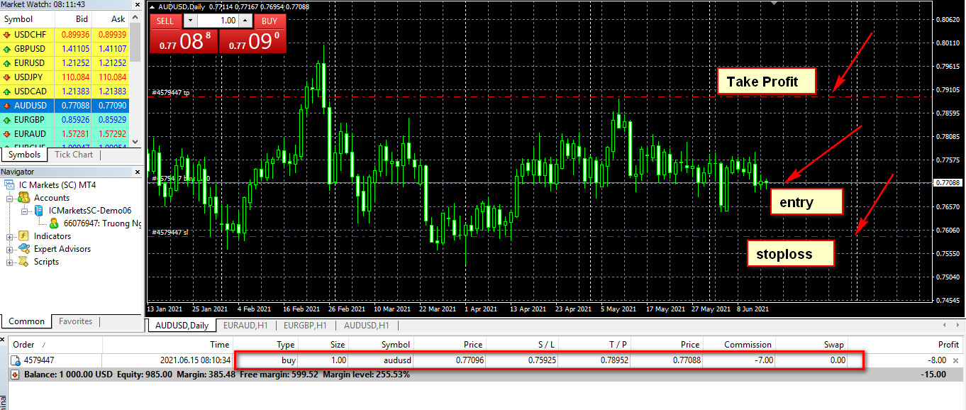Open the Favorites tab in Navigator
Screen dimensions: 966x410
click(x=75, y=321)
